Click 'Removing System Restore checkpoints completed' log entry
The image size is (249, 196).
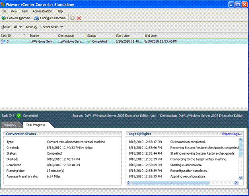pos(204,148)
